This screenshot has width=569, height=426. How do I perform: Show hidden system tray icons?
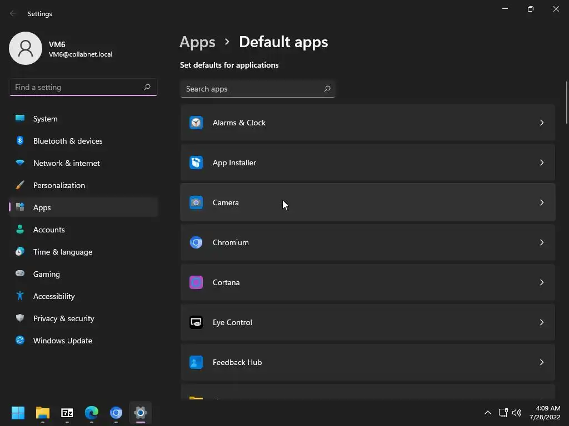[487, 413]
